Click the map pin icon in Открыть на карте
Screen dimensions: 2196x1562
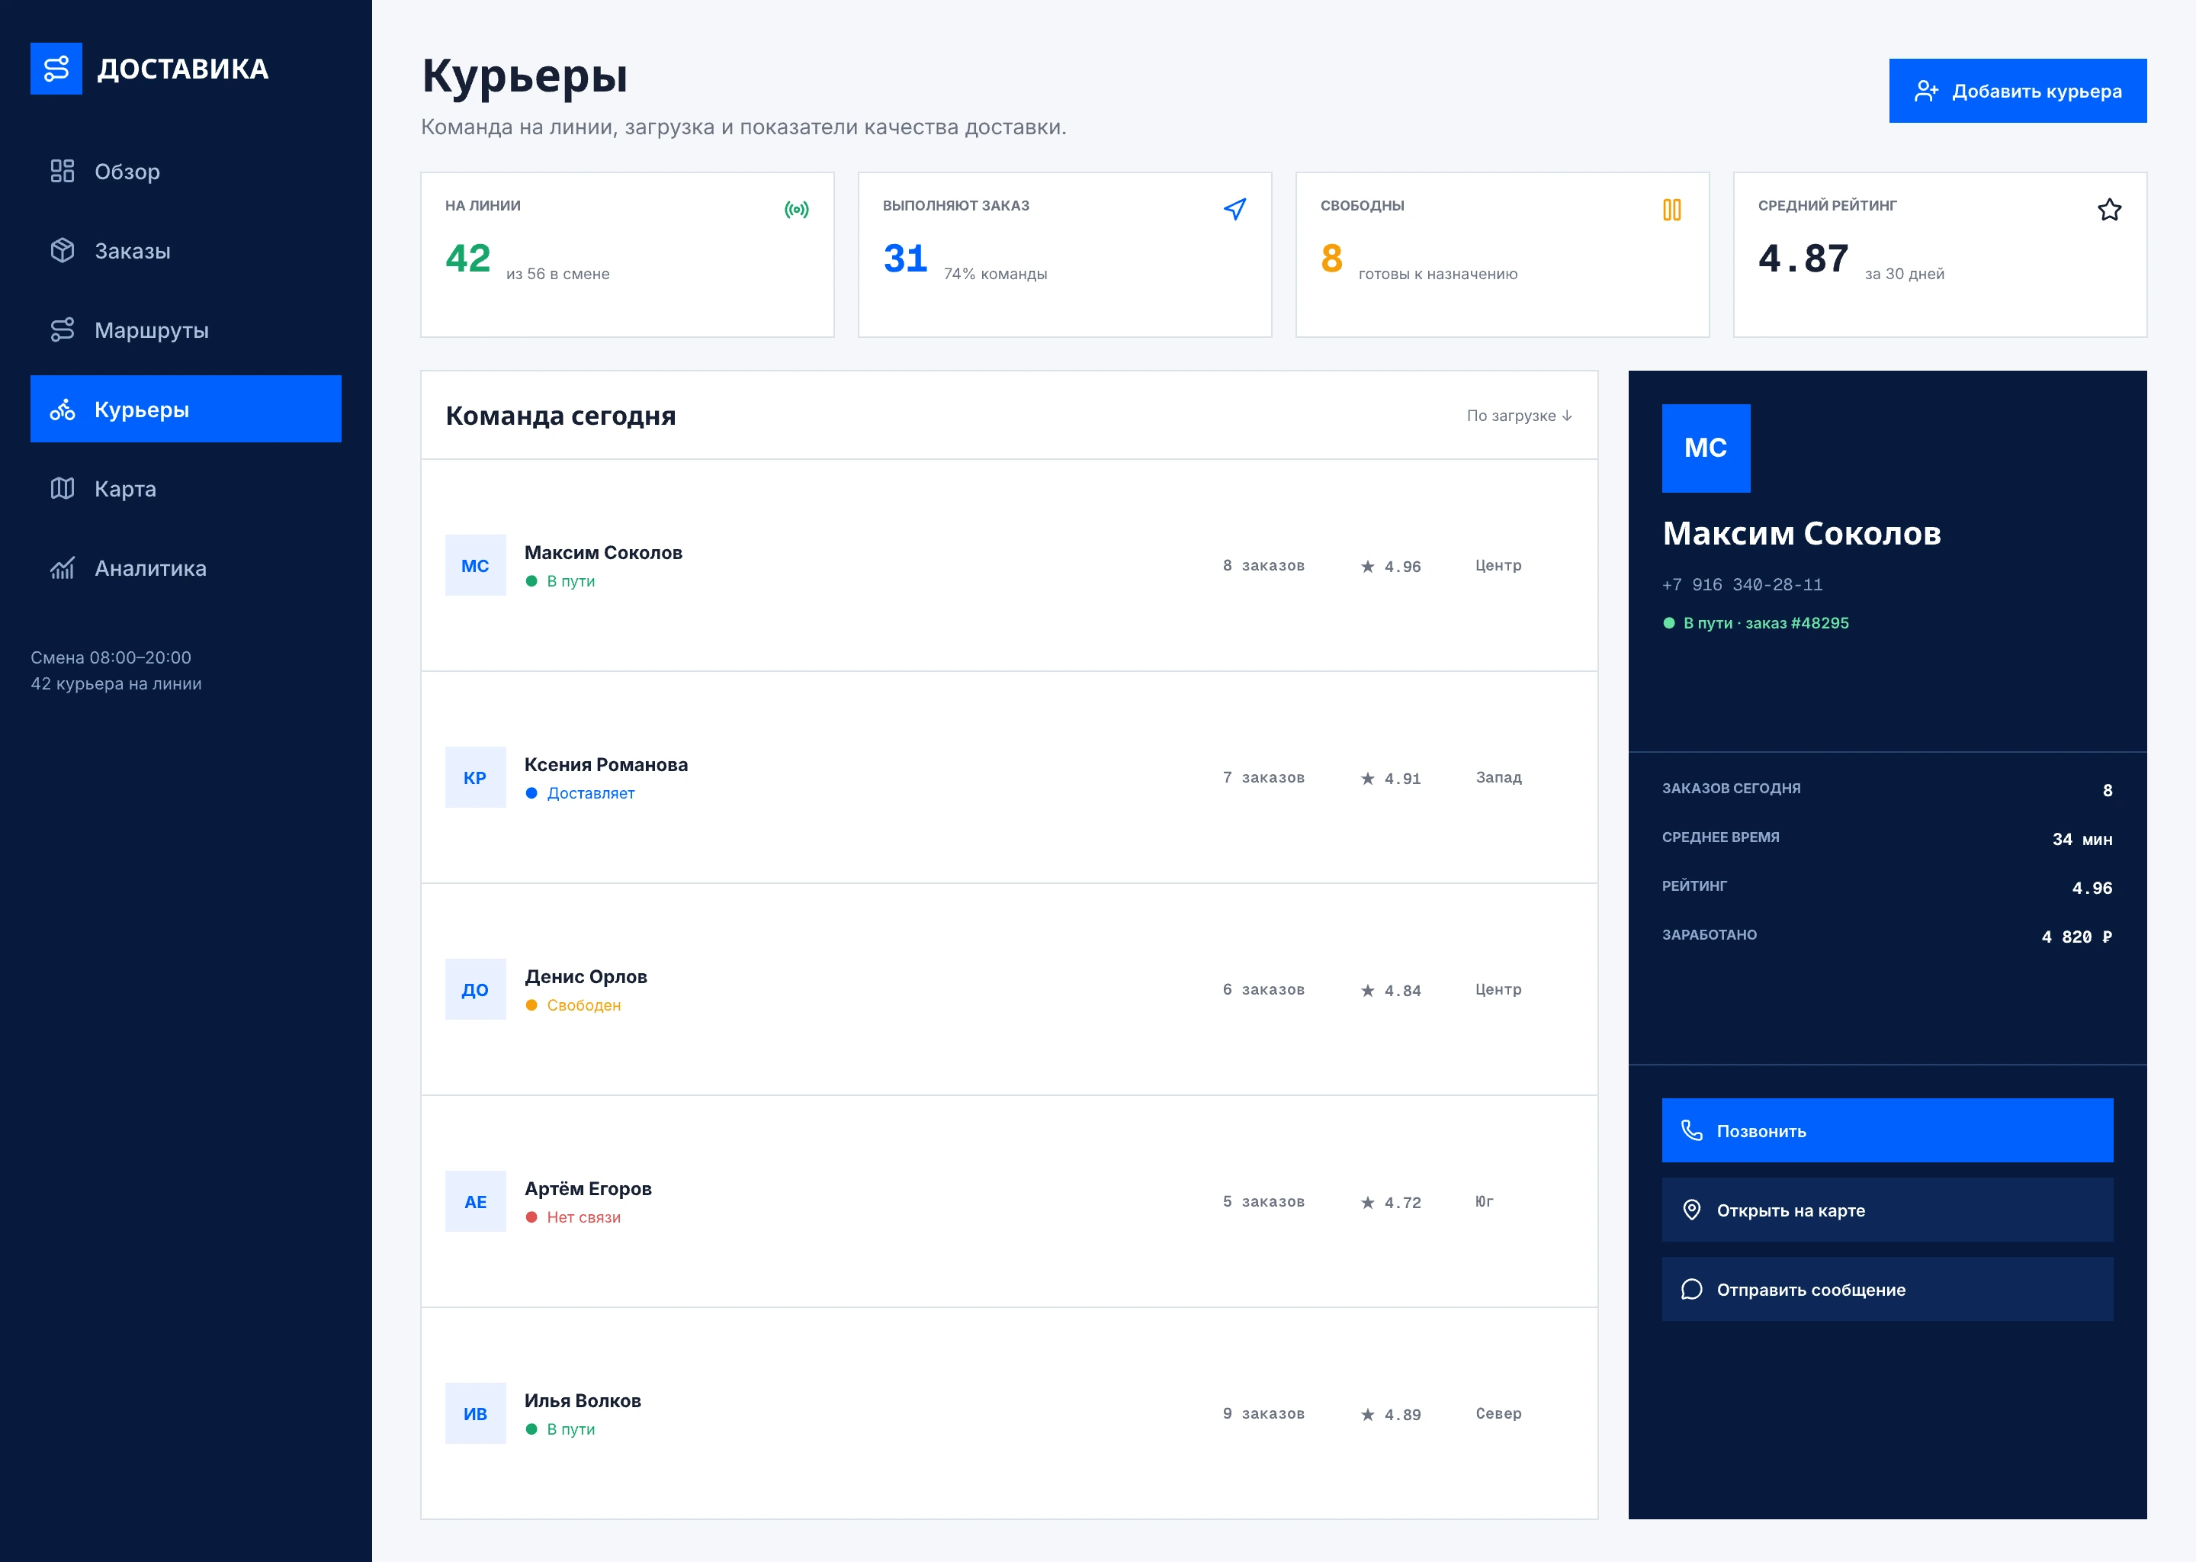pyautogui.click(x=1692, y=1210)
